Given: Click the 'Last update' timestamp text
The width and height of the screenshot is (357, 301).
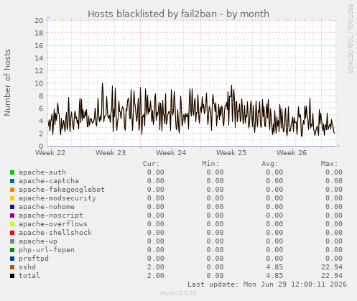Looking at the screenshot, I should point(267,284).
